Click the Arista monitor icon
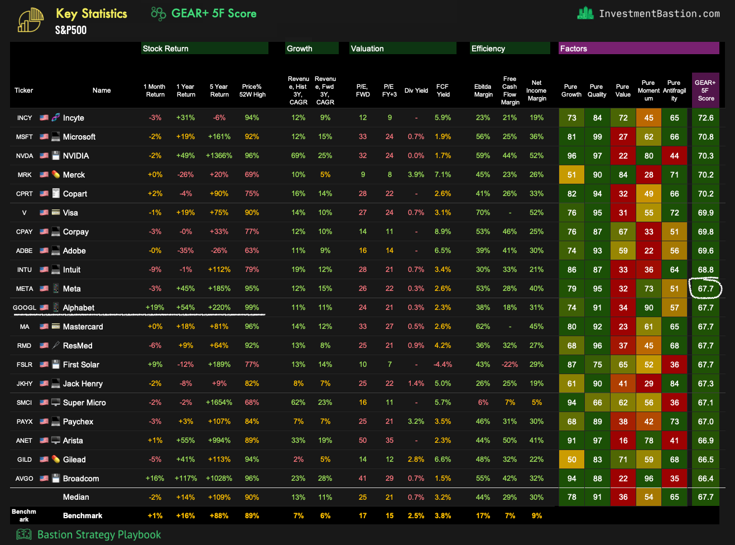Screen dimensions: 735x545 pos(56,441)
